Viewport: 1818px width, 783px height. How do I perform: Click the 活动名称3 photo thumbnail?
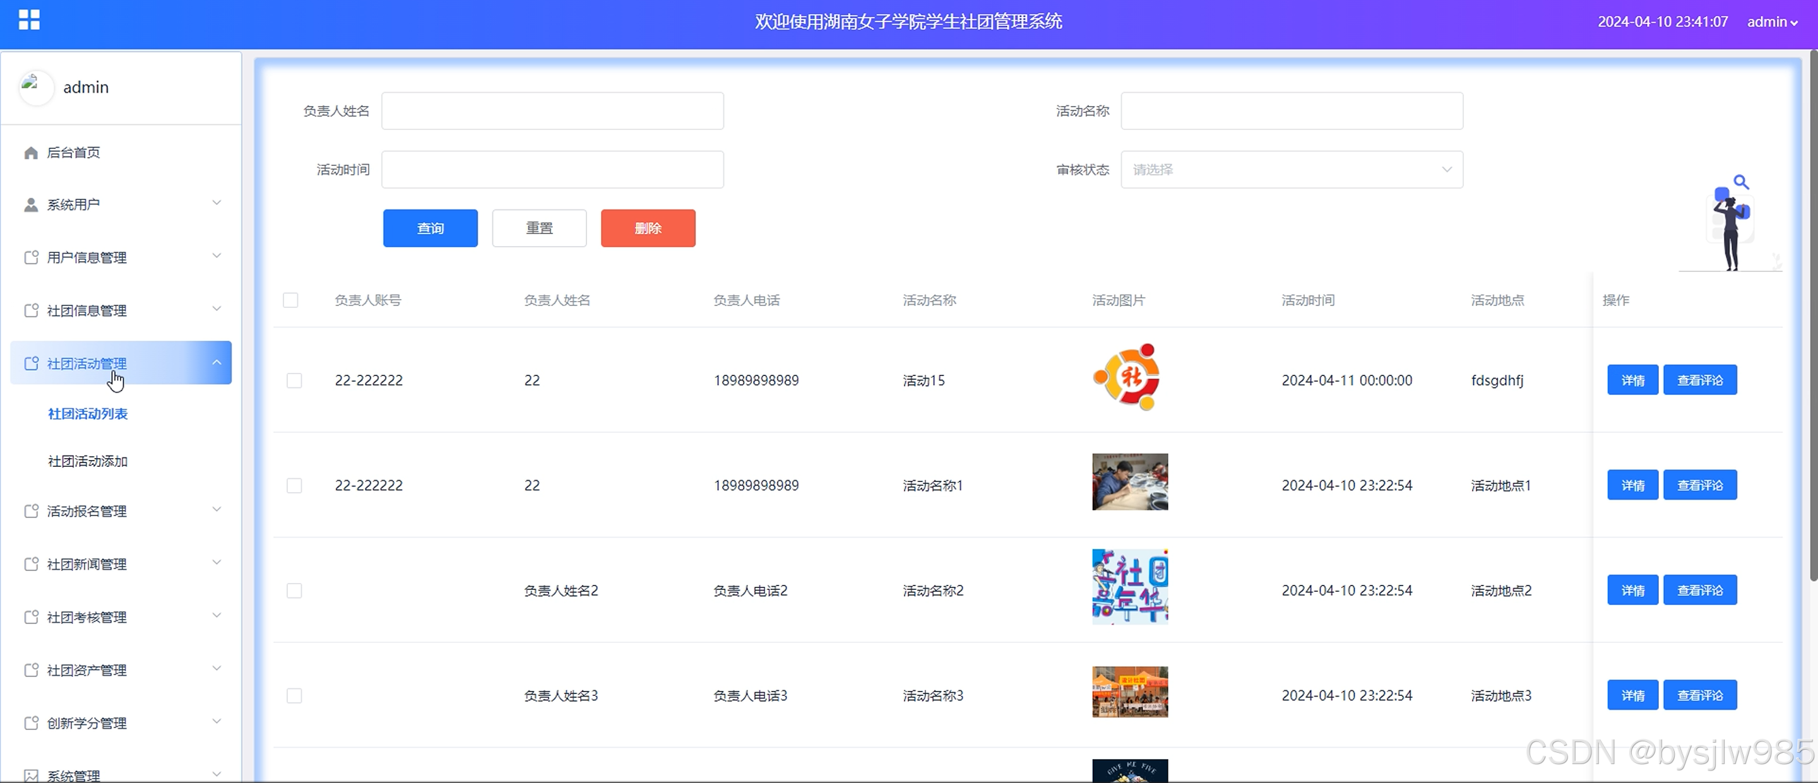[x=1130, y=692]
